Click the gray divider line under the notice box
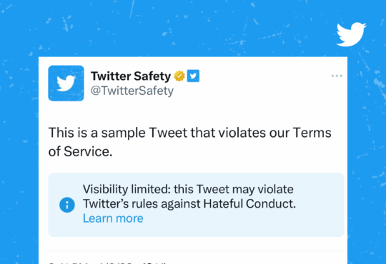 196,251
